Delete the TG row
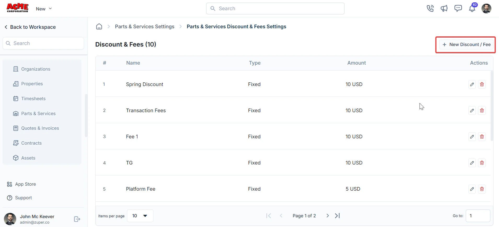The width and height of the screenshot is (499, 227). pos(482,163)
